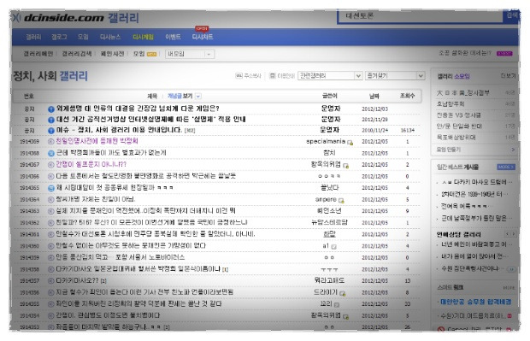Click author name anpere
Screen dimensions: 530x341
click(x=326, y=199)
